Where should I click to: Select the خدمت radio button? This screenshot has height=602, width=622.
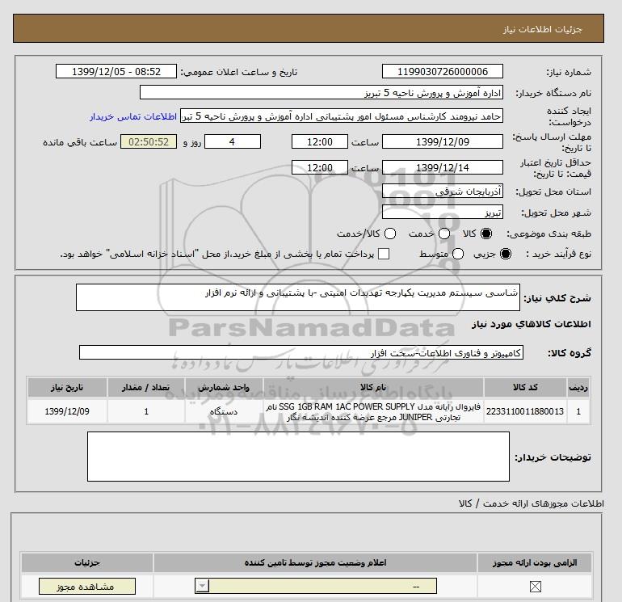(444, 234)
